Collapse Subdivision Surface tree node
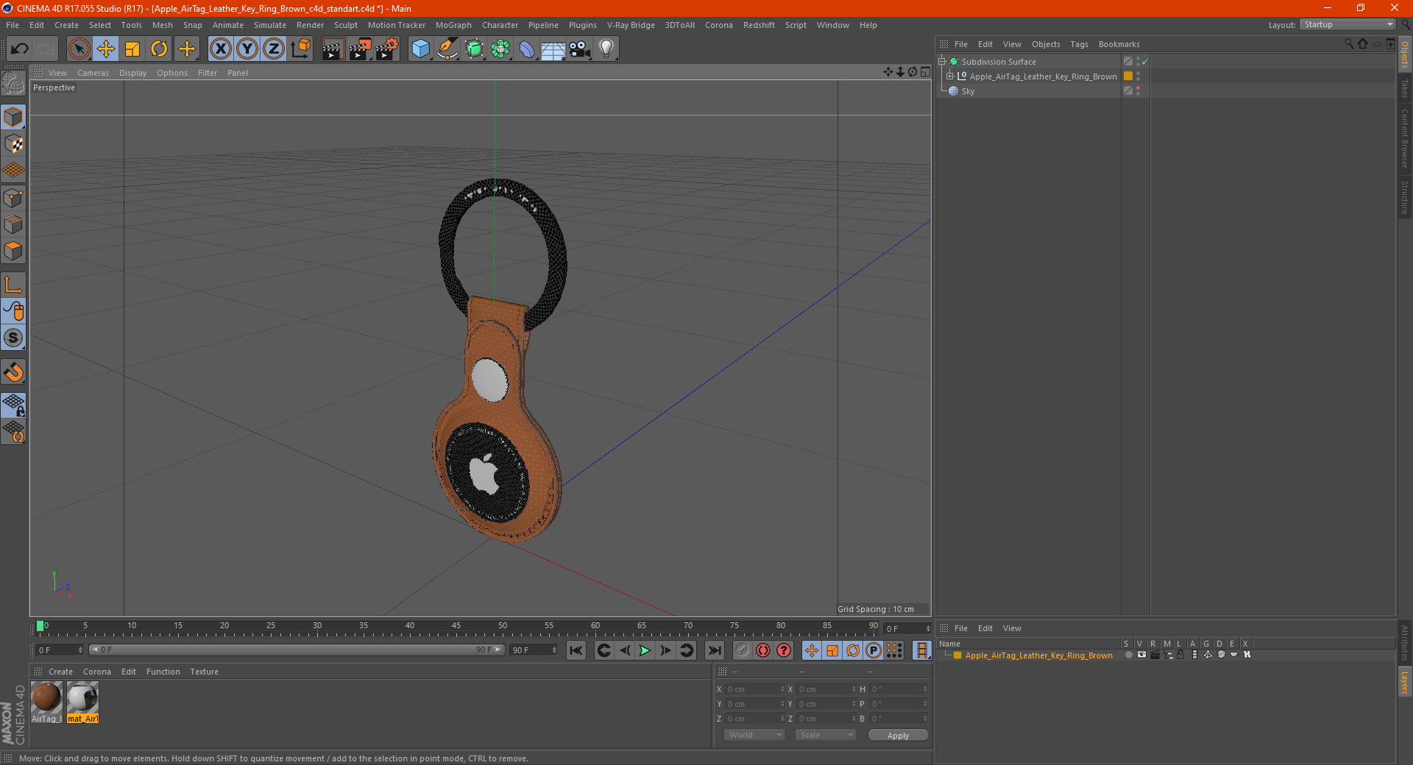The width and height of the screenshot is (1413, 765). pos(942,61)
